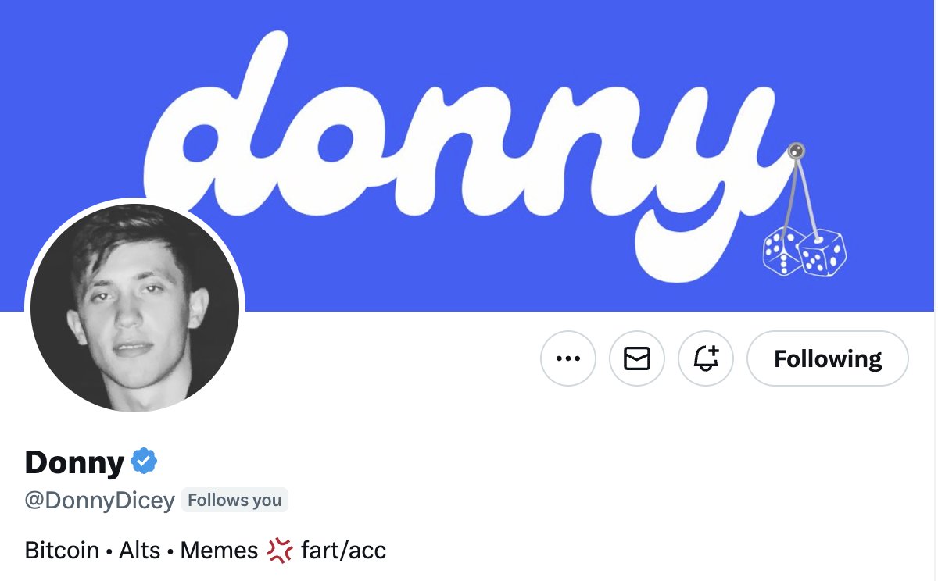
Task: Click the Follows you label
Action: (x=234, y=501)
